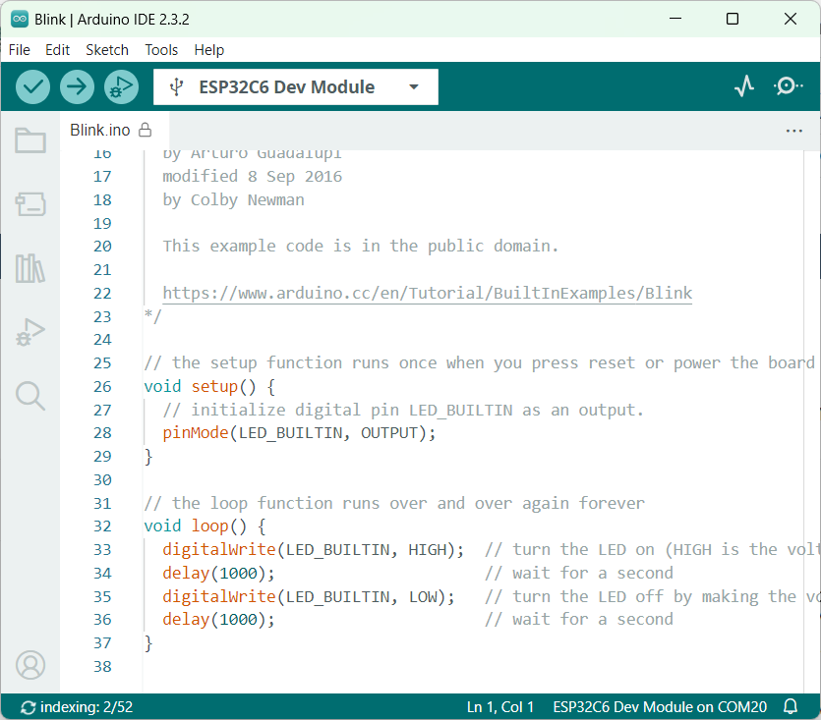Click digitalWrite LOW statement on line 35
Viewport: 821px width, 720px height.
click(309, 596)
